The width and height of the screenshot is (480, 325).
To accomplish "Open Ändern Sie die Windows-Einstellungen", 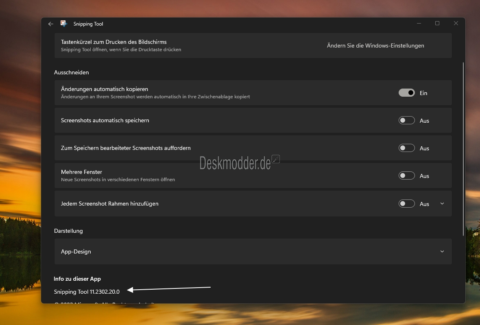I will click(x=375, y=45).
